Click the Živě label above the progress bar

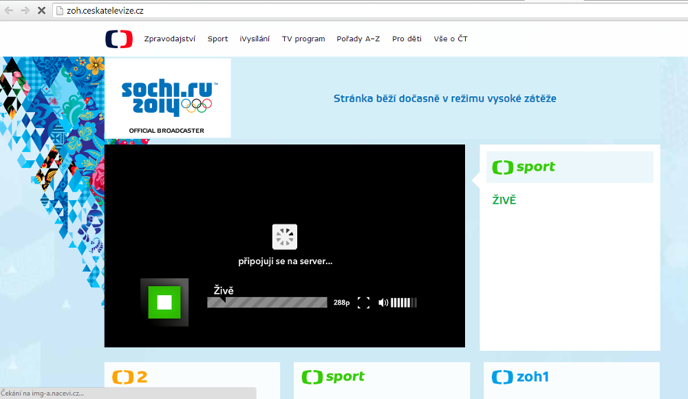click(x=224, y=290)
